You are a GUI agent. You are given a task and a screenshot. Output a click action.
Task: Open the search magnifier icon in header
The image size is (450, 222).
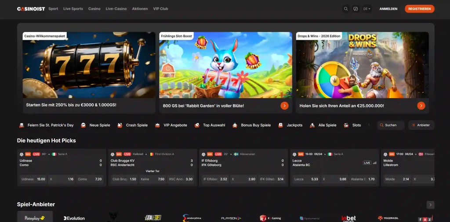click(346, 9)
